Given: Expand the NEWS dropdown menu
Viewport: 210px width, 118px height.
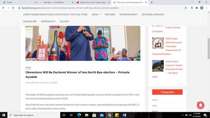Looking at the screenshot, I should pyautogui.click(x=96, y=15).
